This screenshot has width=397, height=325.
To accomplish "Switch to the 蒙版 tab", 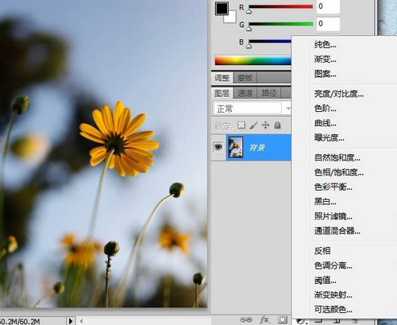I will click(x=245, y=78).
